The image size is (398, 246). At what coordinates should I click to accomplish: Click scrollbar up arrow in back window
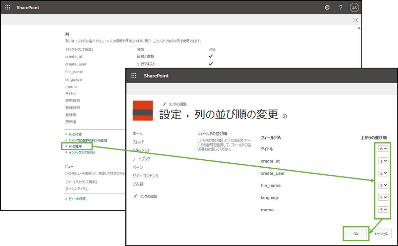(359, 28)
